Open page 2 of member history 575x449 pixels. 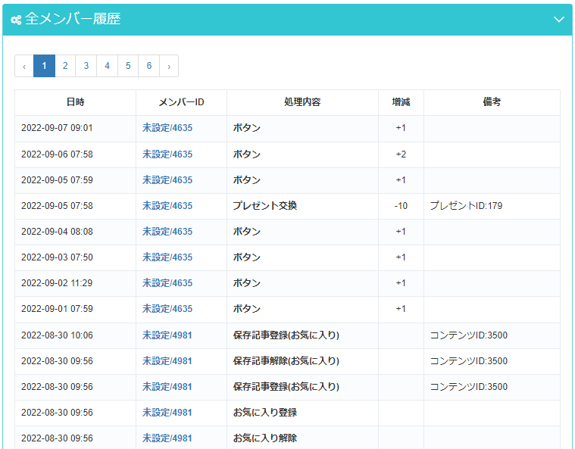65,66
